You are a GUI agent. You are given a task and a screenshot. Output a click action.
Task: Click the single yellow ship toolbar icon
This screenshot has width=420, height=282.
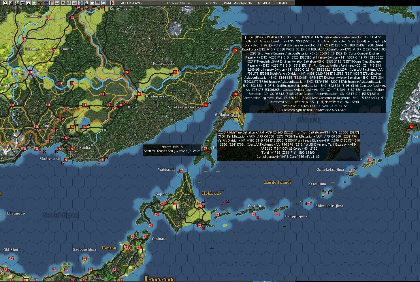[57, 3]
